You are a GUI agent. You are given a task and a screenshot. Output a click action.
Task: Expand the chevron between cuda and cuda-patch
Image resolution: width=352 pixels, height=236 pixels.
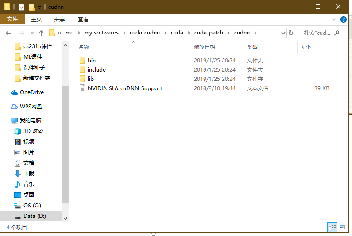coord(189,33)
